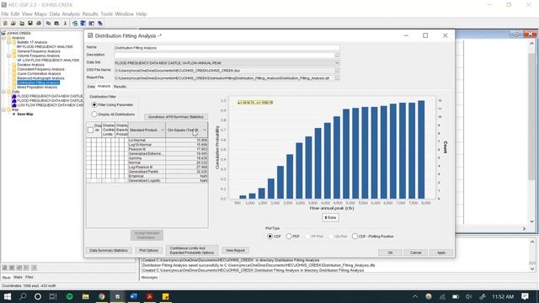Open the Results menu

point(90,13)
